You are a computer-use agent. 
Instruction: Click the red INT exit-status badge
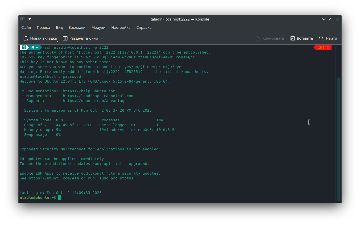pyautogui.click(x=322, y=47)
